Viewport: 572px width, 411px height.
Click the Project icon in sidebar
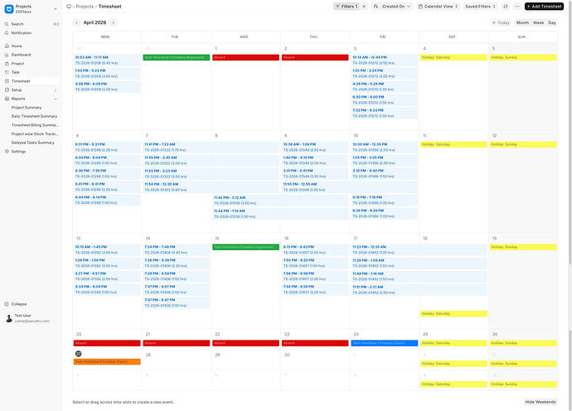[7, 64]
